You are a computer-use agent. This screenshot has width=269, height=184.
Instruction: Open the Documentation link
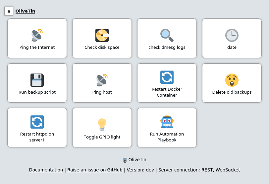coord(46,170)
